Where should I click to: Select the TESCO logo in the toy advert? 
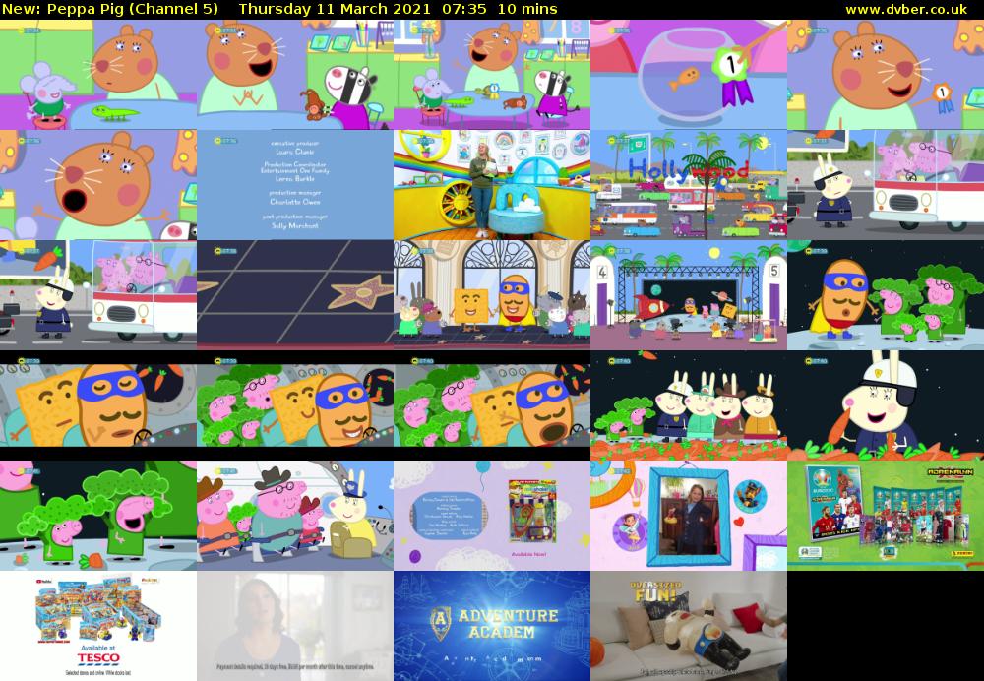tap(98, 657)
